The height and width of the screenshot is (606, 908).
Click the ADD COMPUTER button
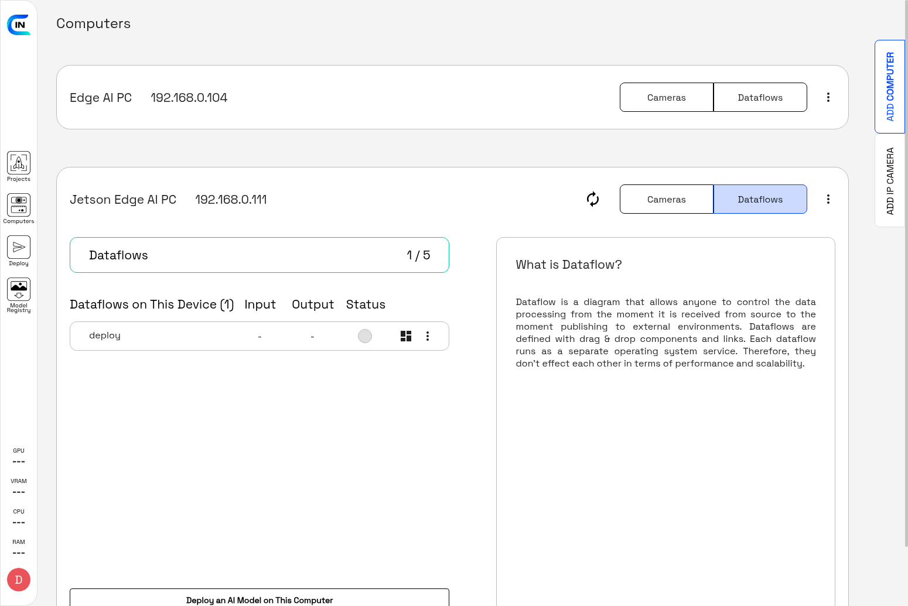pos(890,86)
